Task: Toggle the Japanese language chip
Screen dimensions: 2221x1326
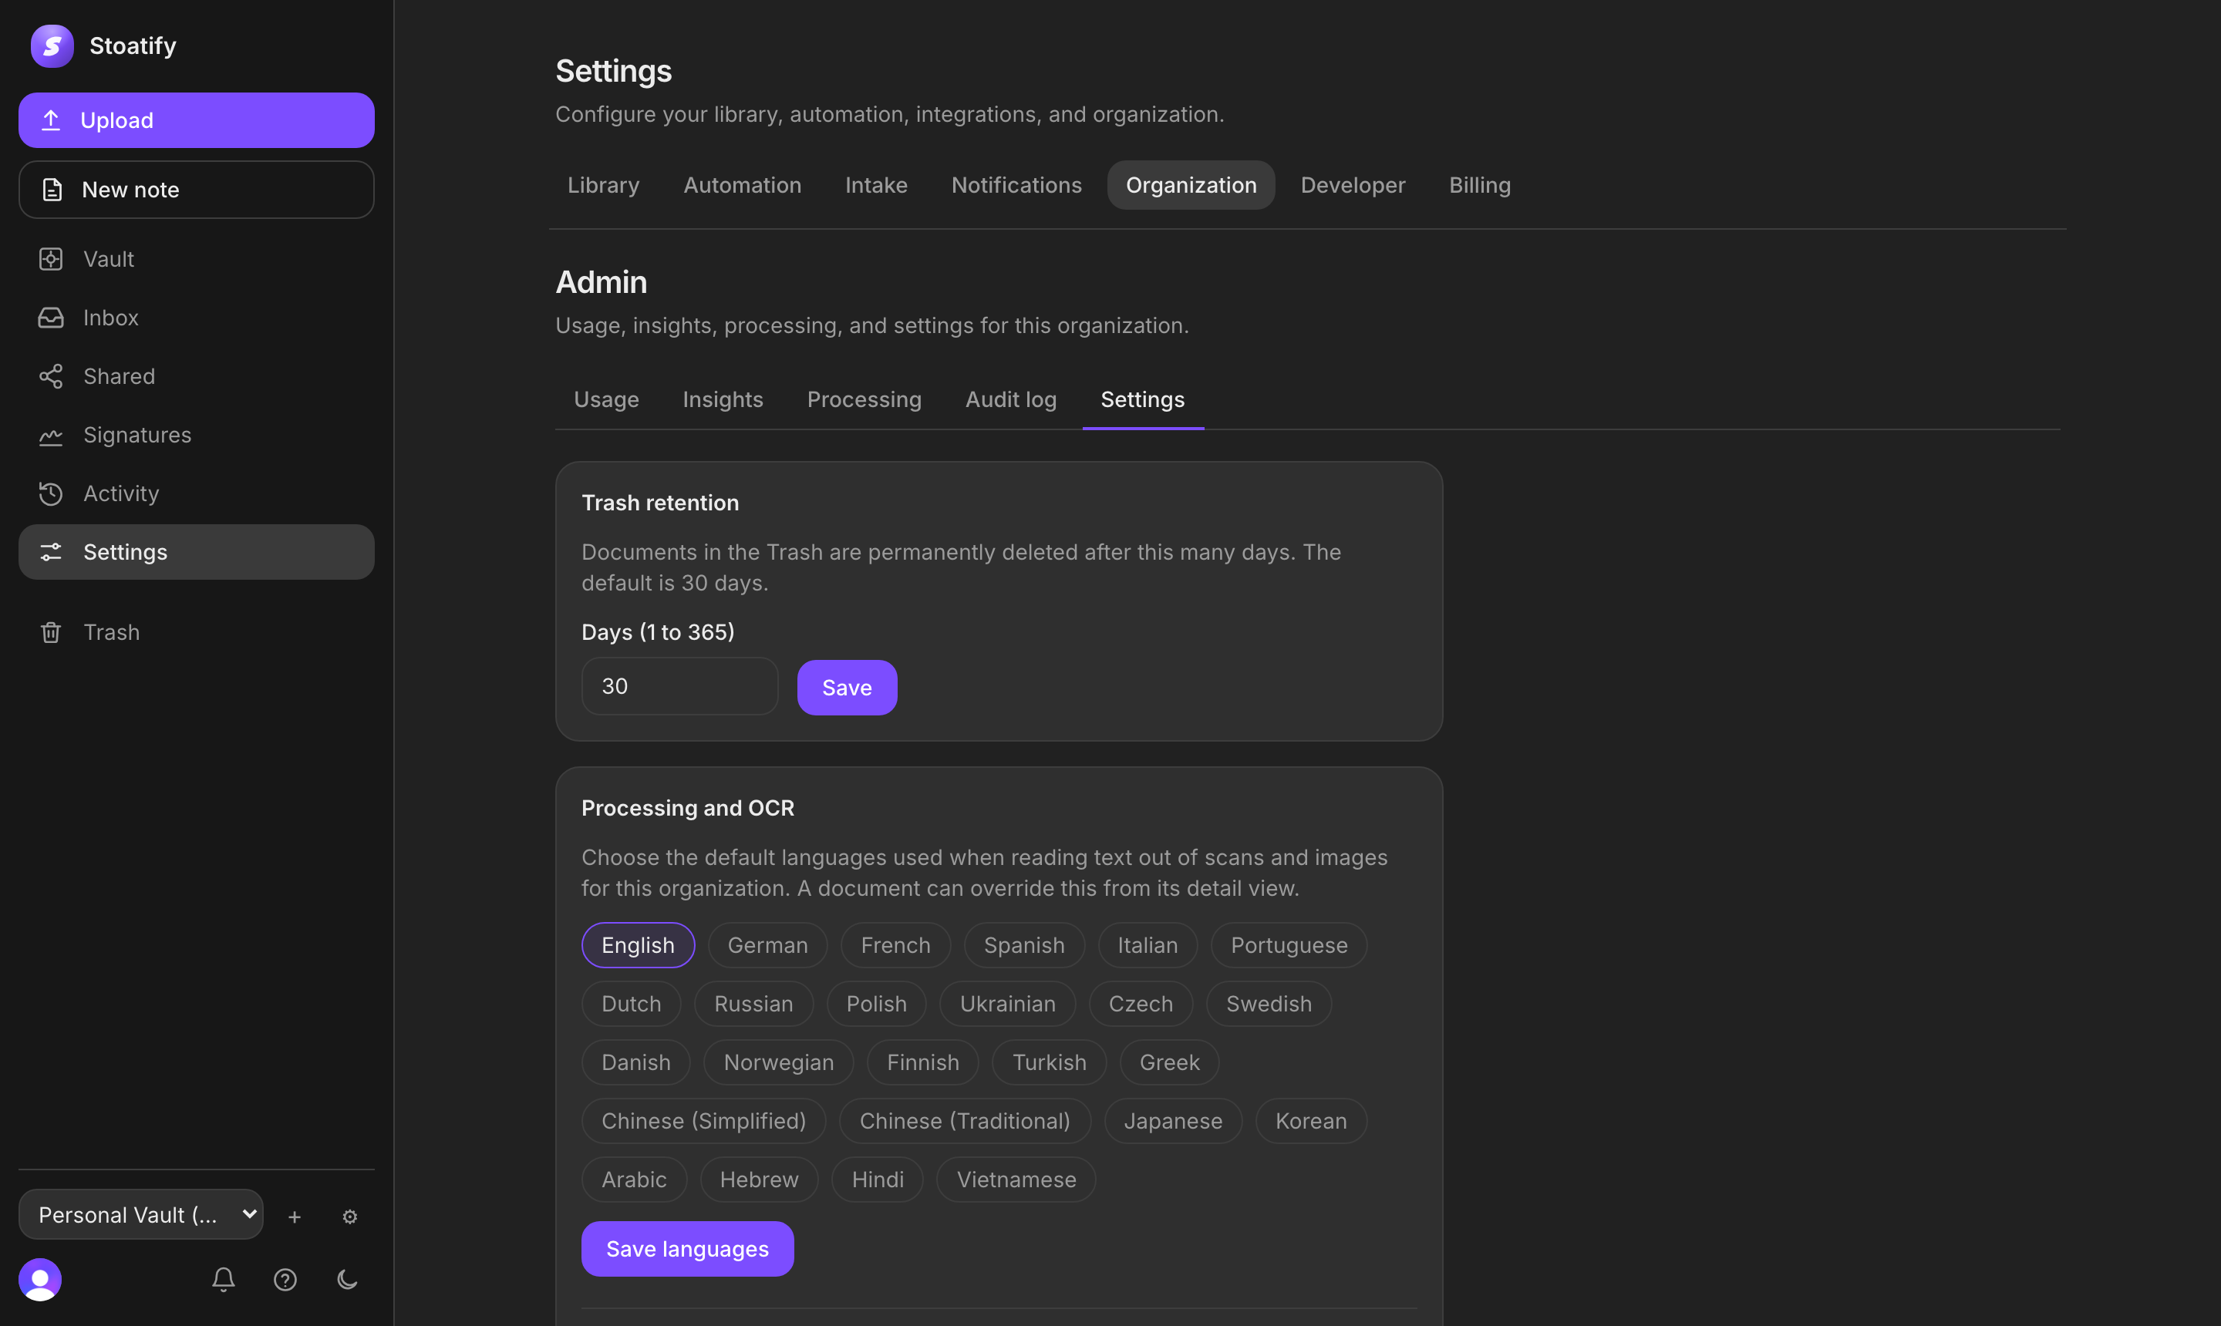Action: tap(1174, 1120)
